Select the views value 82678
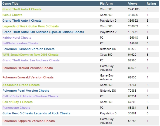This screenshot has height=126, width=160. coord(132,68)
